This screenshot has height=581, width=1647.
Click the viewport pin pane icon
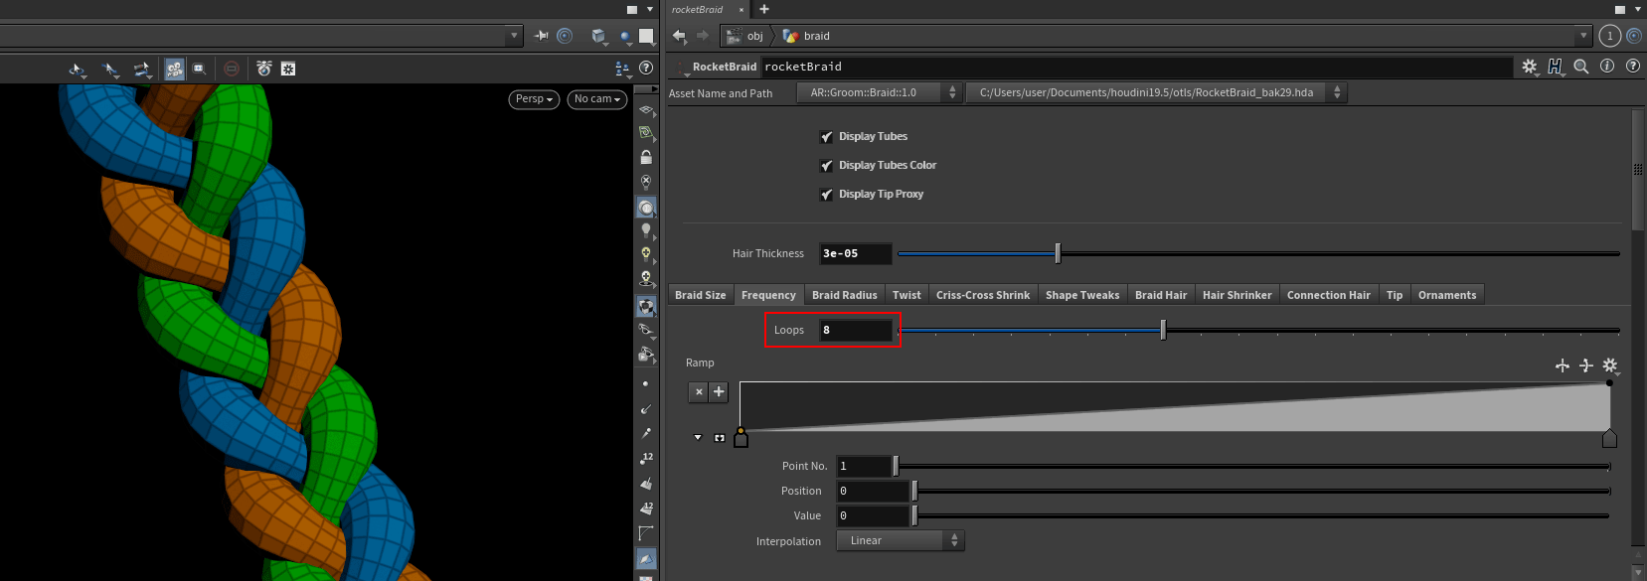pyautogui.click(x=542, y=36)
